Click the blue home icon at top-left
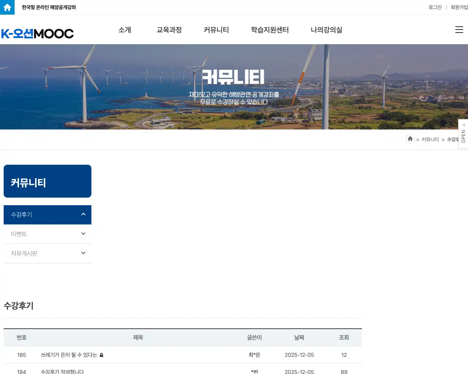The height and width of the screenshot is (374, 468). [x=7, y=7]
